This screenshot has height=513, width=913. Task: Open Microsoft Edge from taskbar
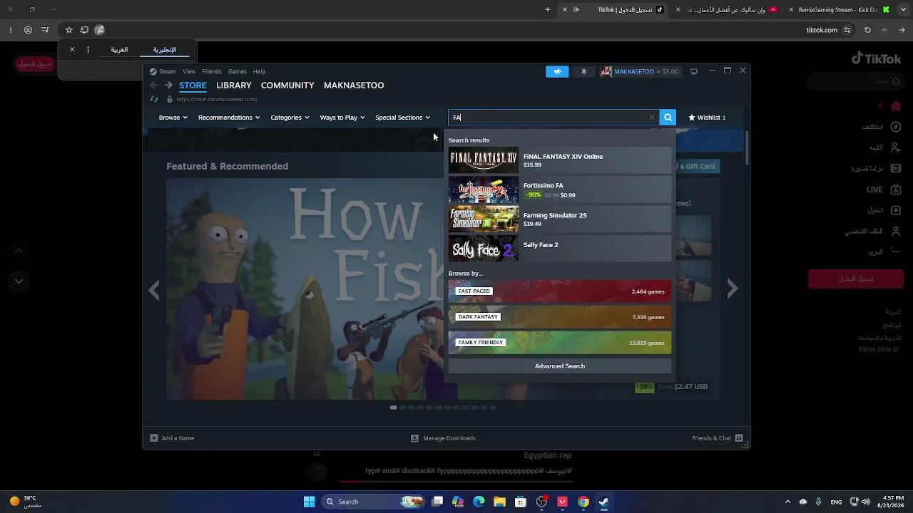479,502
